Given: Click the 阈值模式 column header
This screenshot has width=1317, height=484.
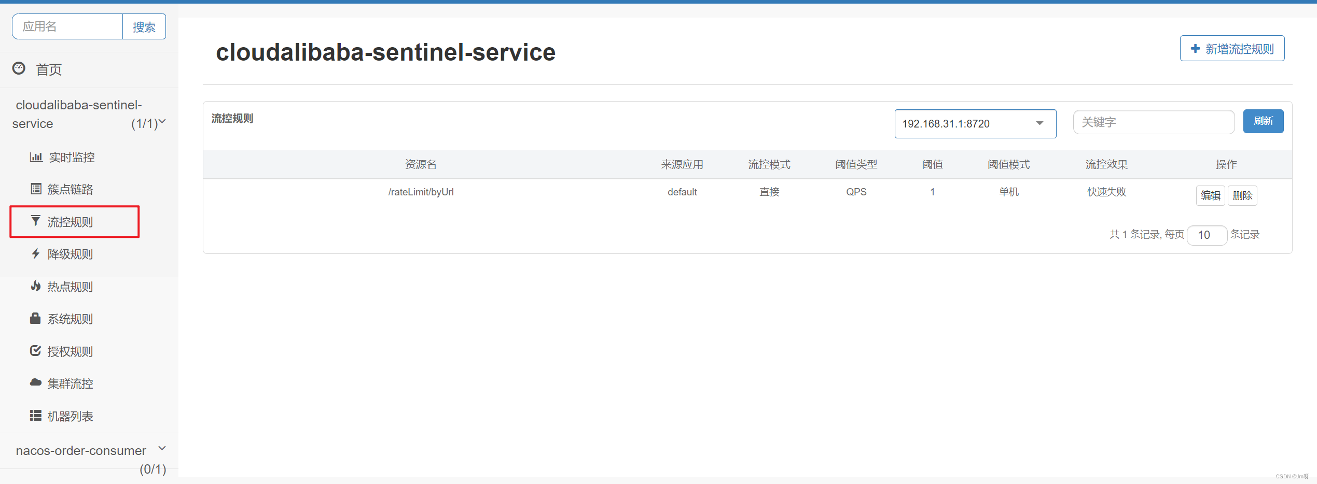Looking at the screenshot, I should coord(1009,164).
